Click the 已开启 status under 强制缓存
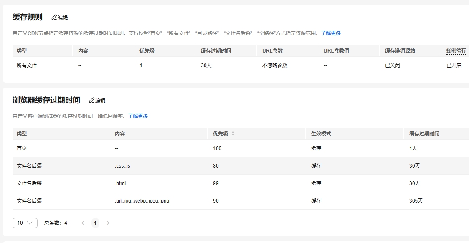 [x=454, y=65]
